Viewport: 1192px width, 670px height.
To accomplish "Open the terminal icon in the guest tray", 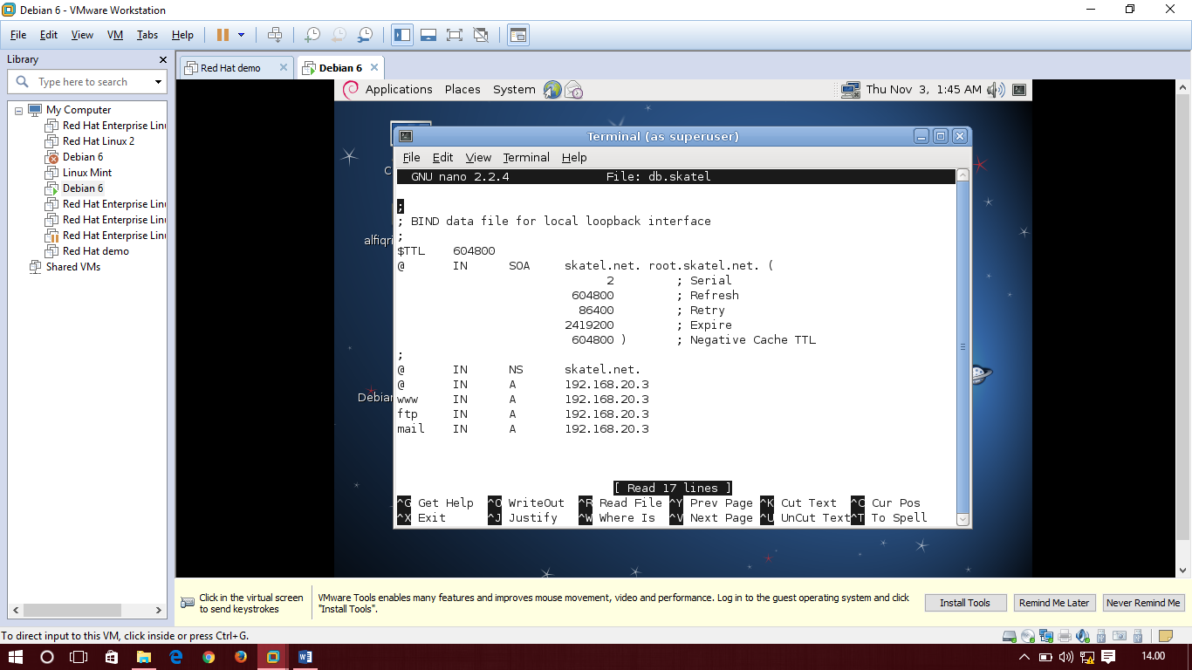I will coord(1019,89).
